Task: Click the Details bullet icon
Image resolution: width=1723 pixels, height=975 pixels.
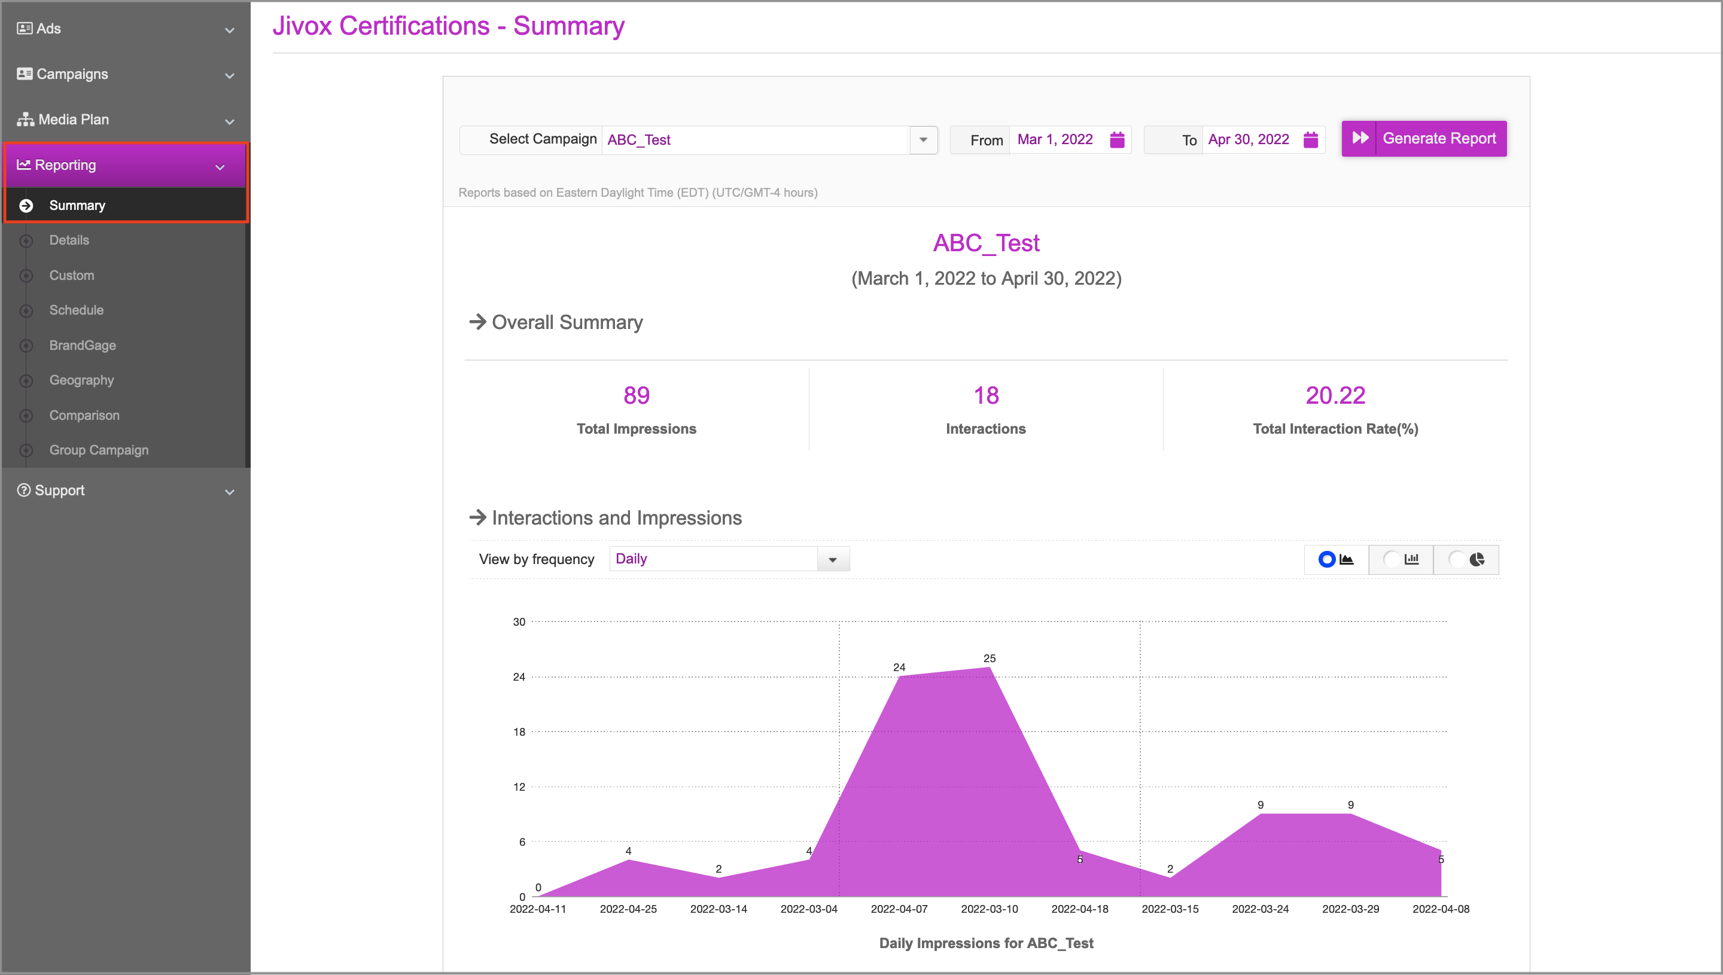Action: click(x=26, y=240)
